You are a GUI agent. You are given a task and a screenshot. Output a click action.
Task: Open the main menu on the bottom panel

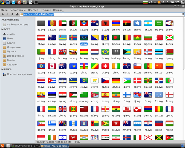(2, 146)
